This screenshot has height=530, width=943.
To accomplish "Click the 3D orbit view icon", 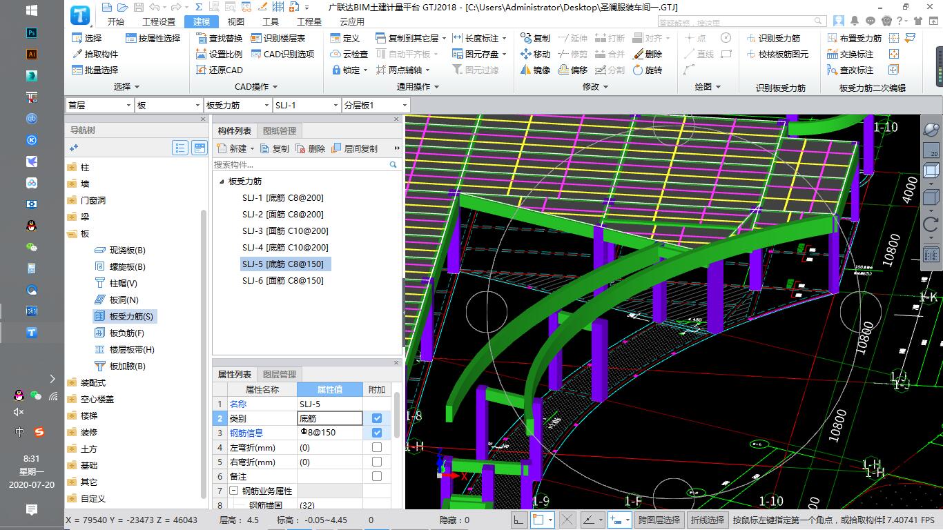I will point(931,130).
